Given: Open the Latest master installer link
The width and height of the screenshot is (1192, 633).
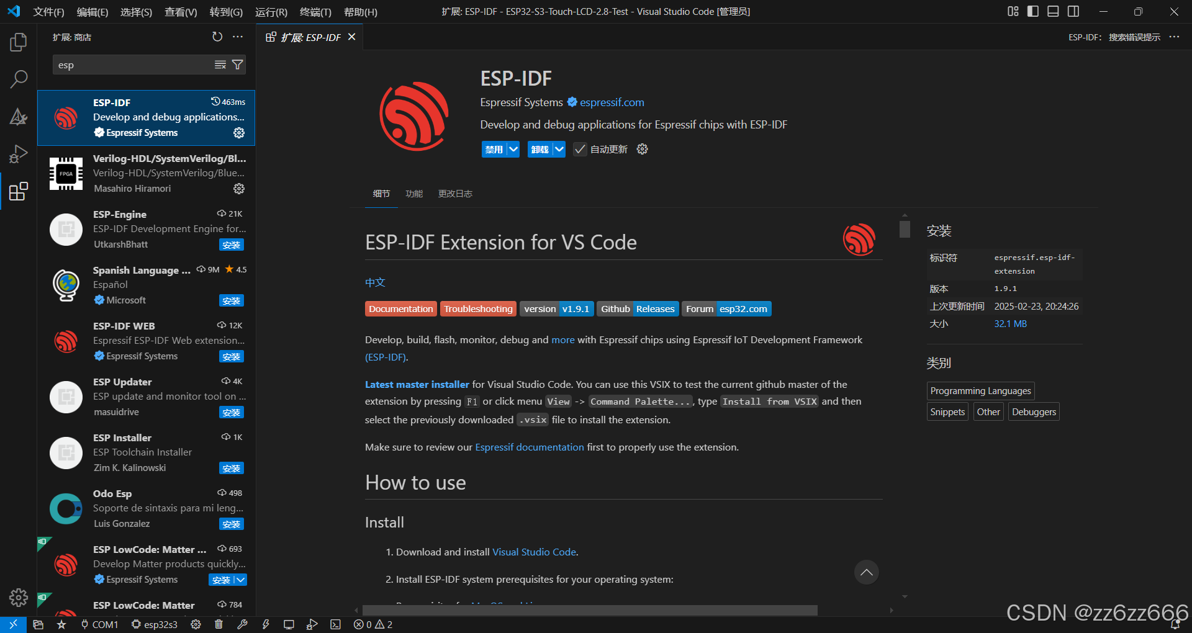Looking at the screenshot, I should pyautogui.click(x=417, y=384).
